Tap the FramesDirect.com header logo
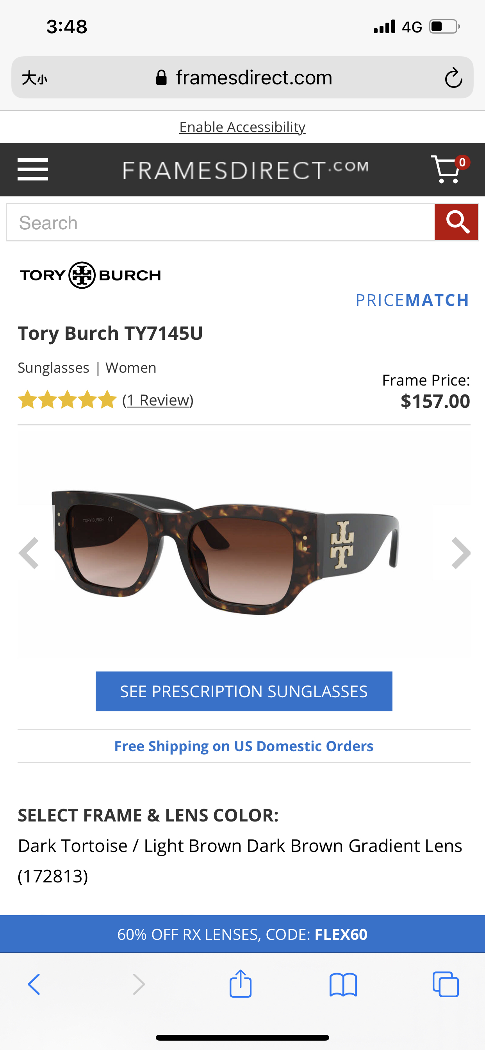 (x=245, y=170)
